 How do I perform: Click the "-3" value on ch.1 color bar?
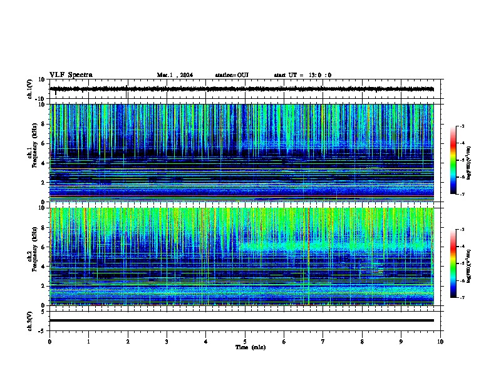[462, 126]
